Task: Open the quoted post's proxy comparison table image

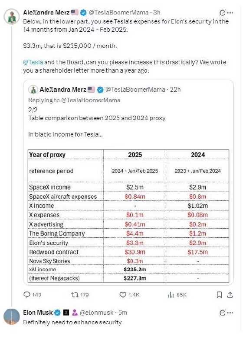Action: click(x=128, y=216)
